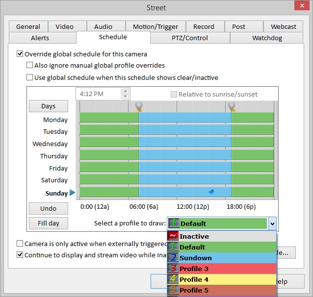Select Inactive from the profile list
313x297 pixels.
coord(222,236)
